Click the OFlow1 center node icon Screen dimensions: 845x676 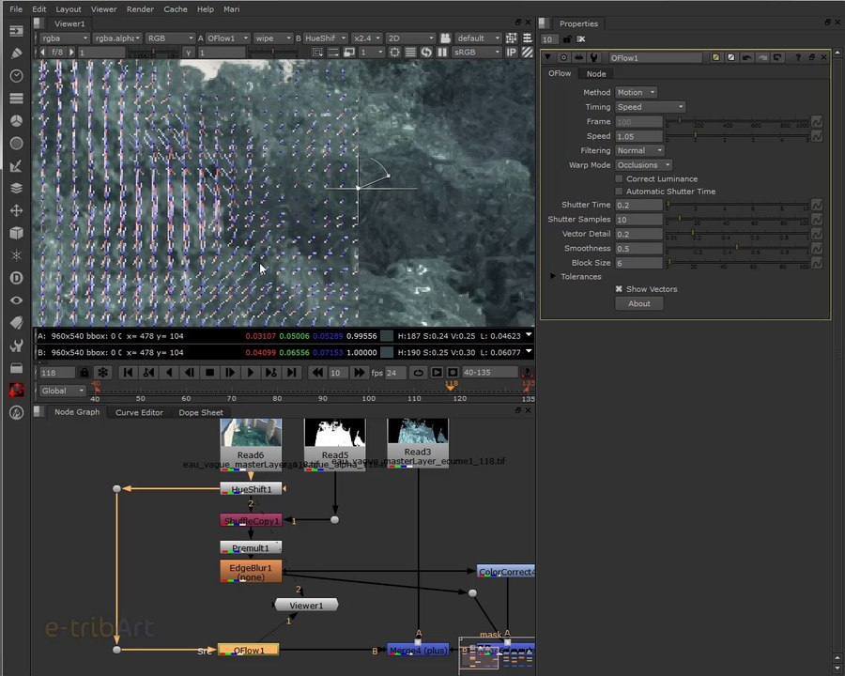coord(563,57)
